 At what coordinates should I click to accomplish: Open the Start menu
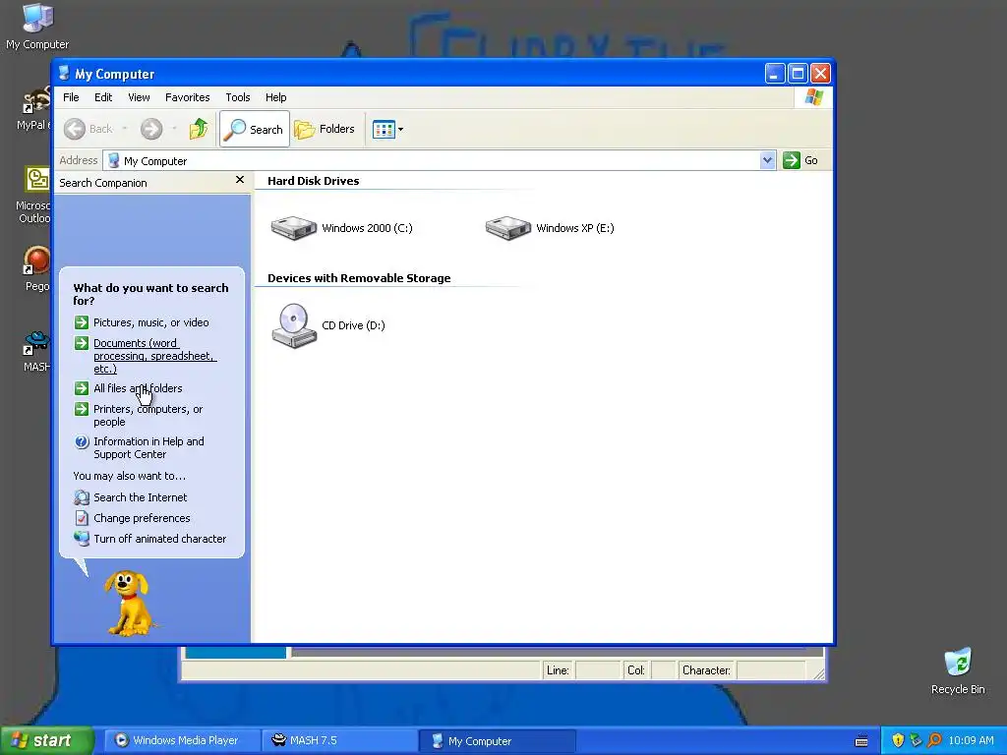(x=47, y=740)
